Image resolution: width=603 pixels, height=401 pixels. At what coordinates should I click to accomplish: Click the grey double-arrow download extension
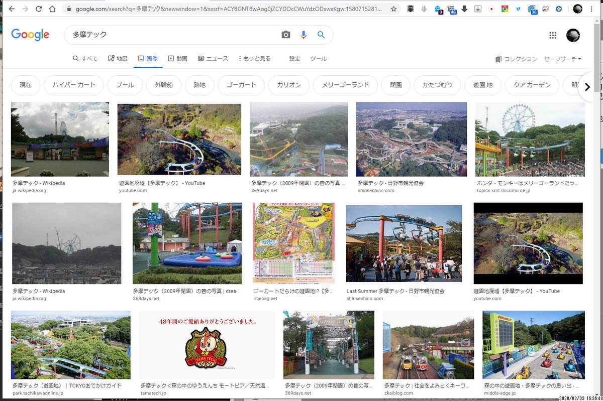(424, 9)
